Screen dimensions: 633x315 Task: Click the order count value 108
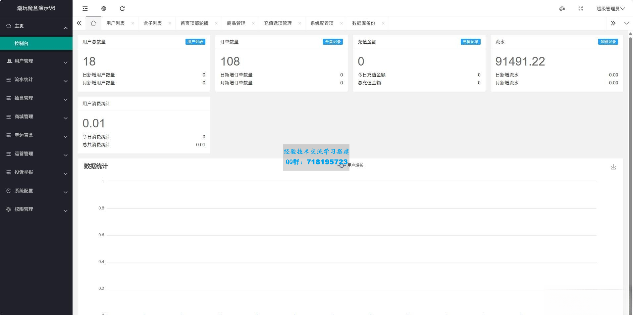[230, 61]
